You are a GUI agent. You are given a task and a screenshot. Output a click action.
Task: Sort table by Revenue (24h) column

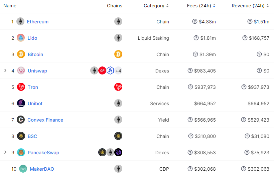(250, 6)
